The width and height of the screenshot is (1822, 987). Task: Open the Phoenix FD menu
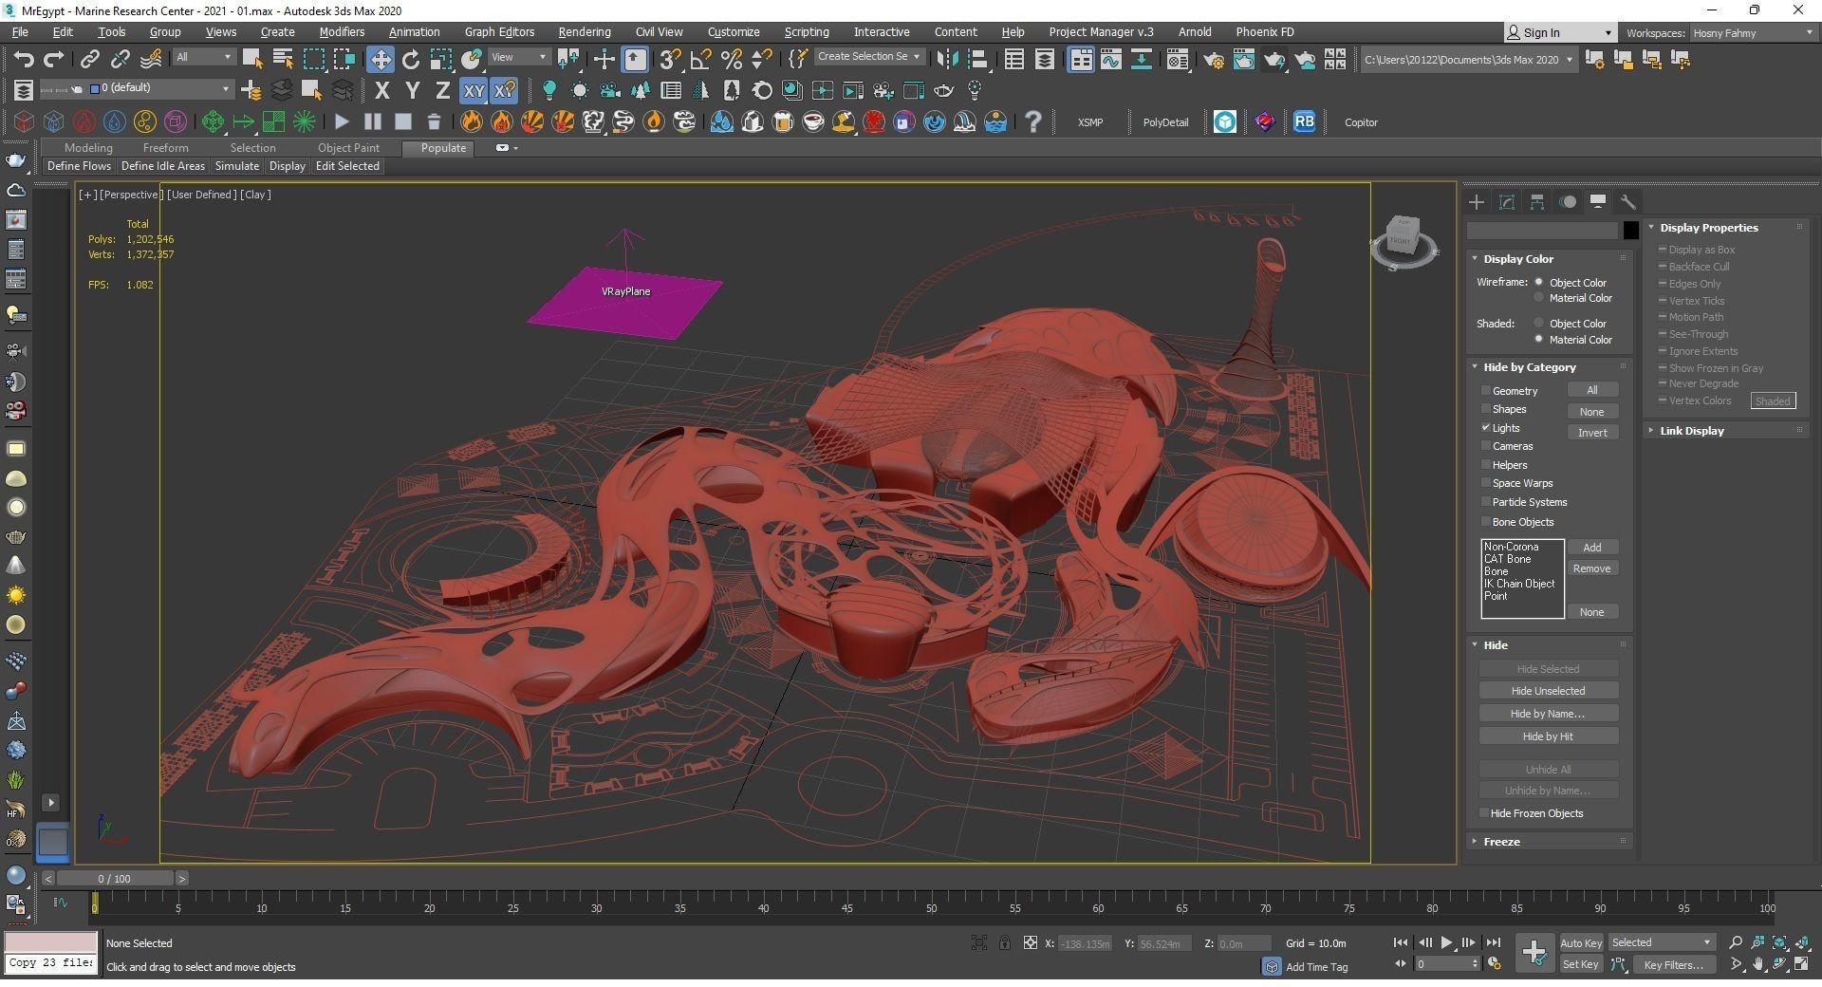[x=1264, y=31]
